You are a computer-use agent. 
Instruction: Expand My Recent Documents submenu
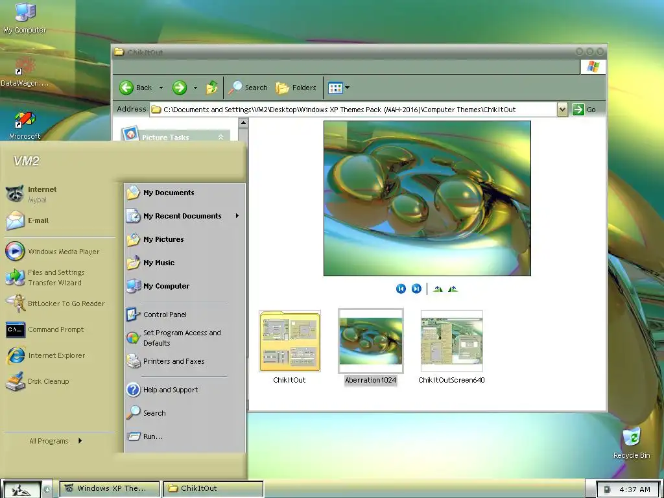click(185, 216)
